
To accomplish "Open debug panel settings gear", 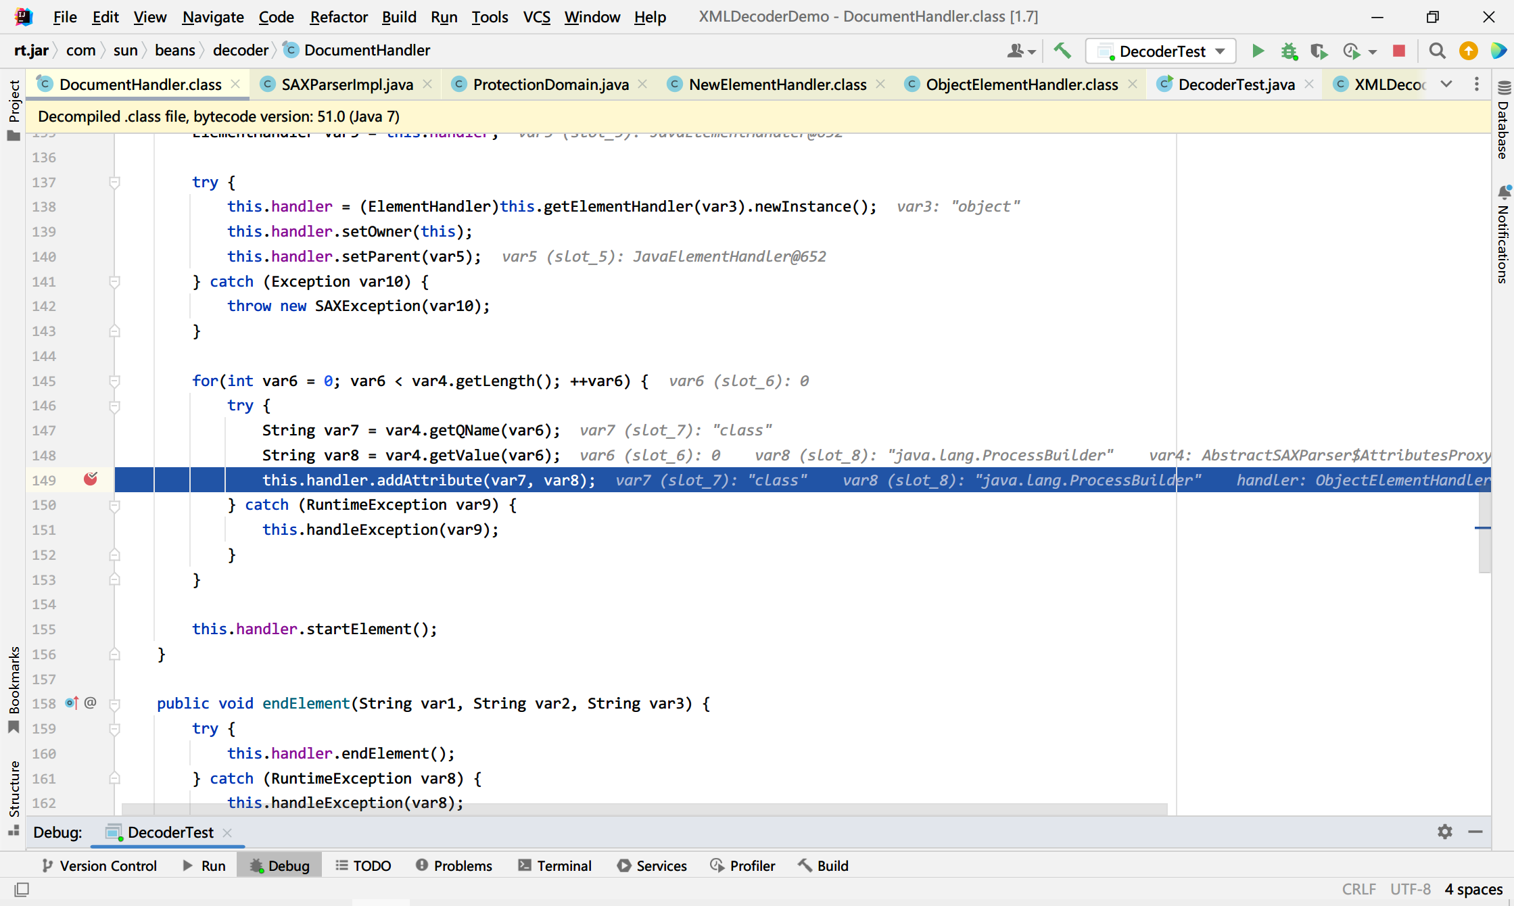I will point(1444,832).
